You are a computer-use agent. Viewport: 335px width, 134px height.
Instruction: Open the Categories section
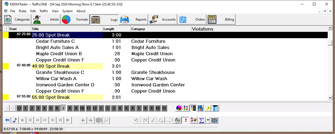[x=18, y=19]
